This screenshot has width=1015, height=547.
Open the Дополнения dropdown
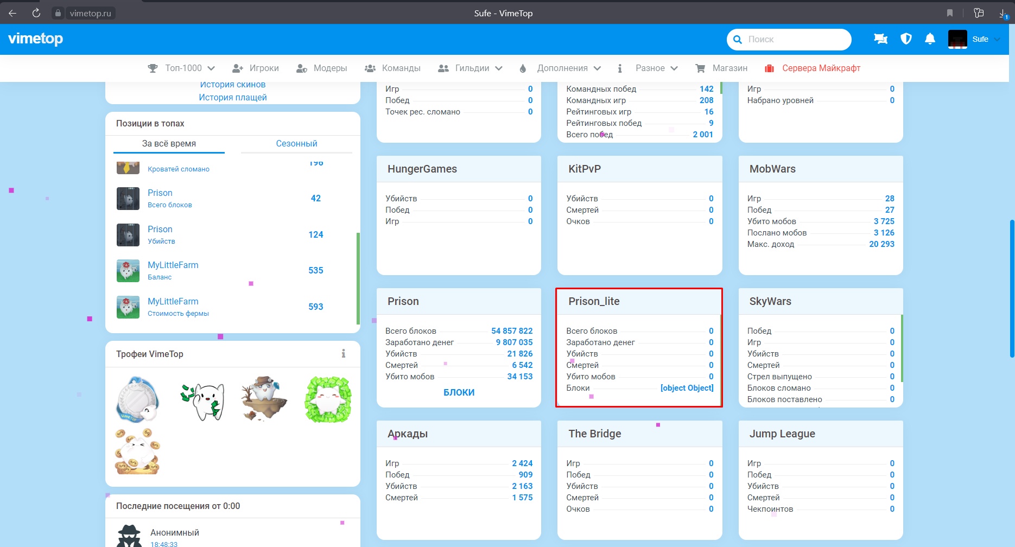coord(560,68)
